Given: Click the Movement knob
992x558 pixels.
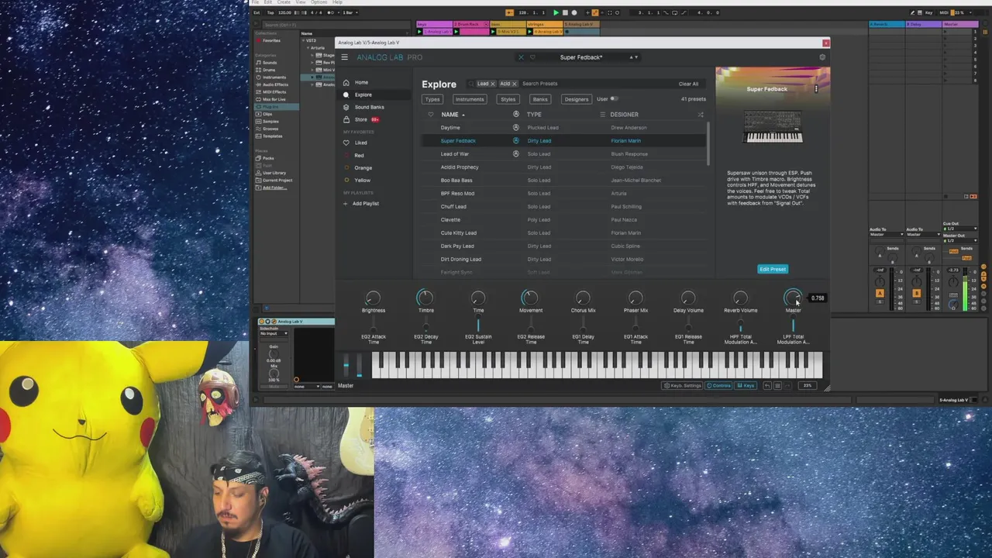Looking at the screenshot, I should (530, 298).
